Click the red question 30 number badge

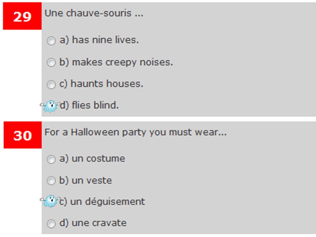coord(23,135)
